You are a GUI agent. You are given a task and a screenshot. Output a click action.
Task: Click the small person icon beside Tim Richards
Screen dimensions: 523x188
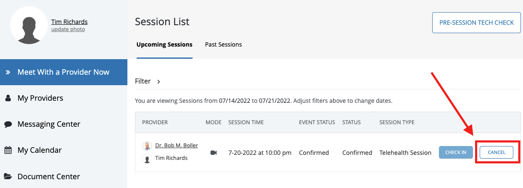147,159
